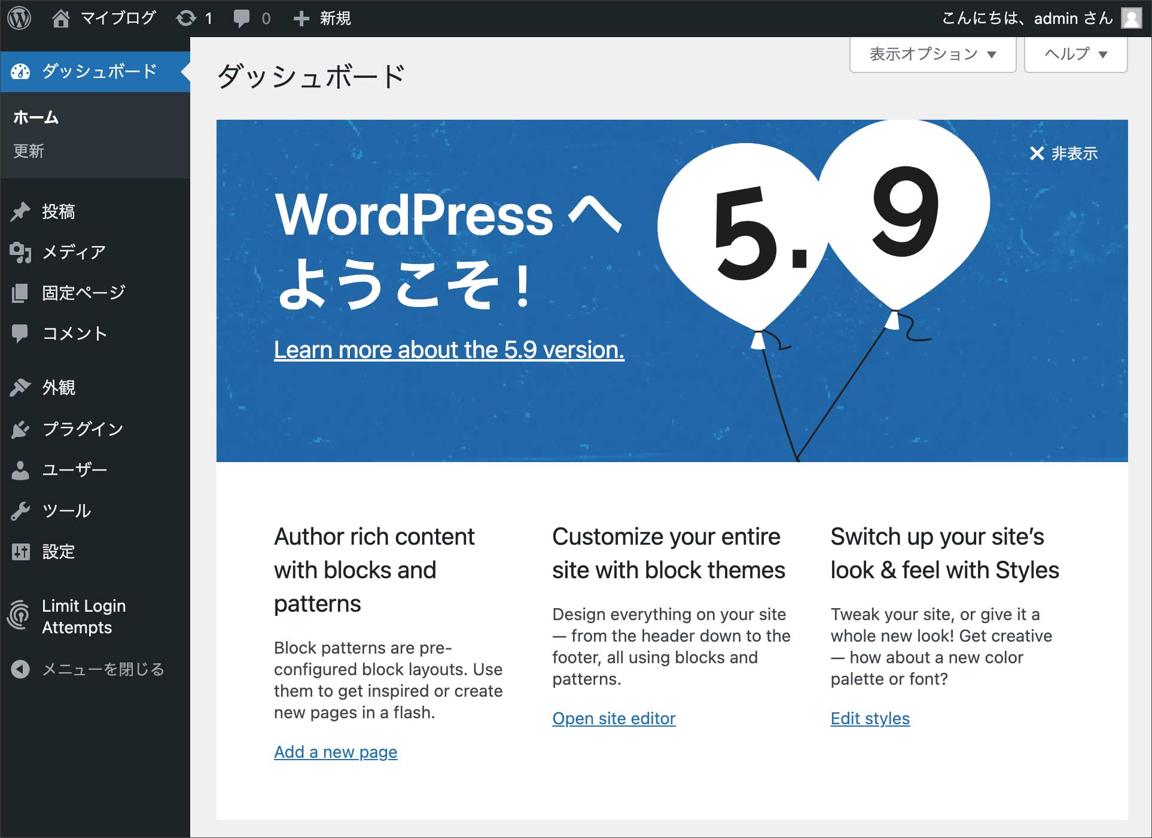This screenshot has width=1152, height=838.
Task: Select the ホーム submenu item
Action: tap(36, 117)
